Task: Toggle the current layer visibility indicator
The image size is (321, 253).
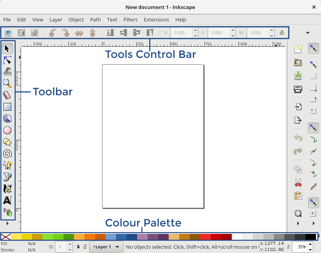Action: [78, 247]
